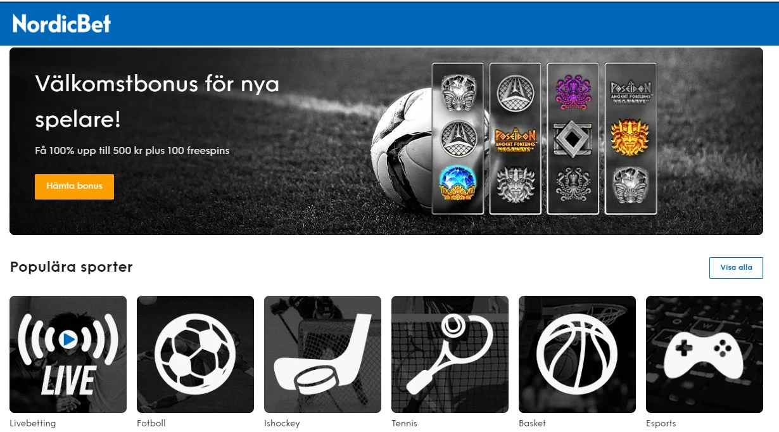Click the NordicBet logo in the header
779x432 pixels.
click(61, 23)
